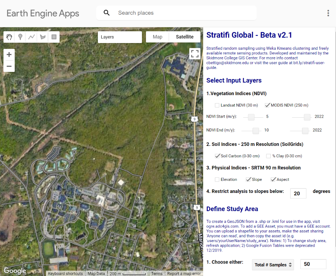The width and height of the screenshot is (336, 276).
Task: Toggle fullscreen map view
Action: tap(195, 53)
